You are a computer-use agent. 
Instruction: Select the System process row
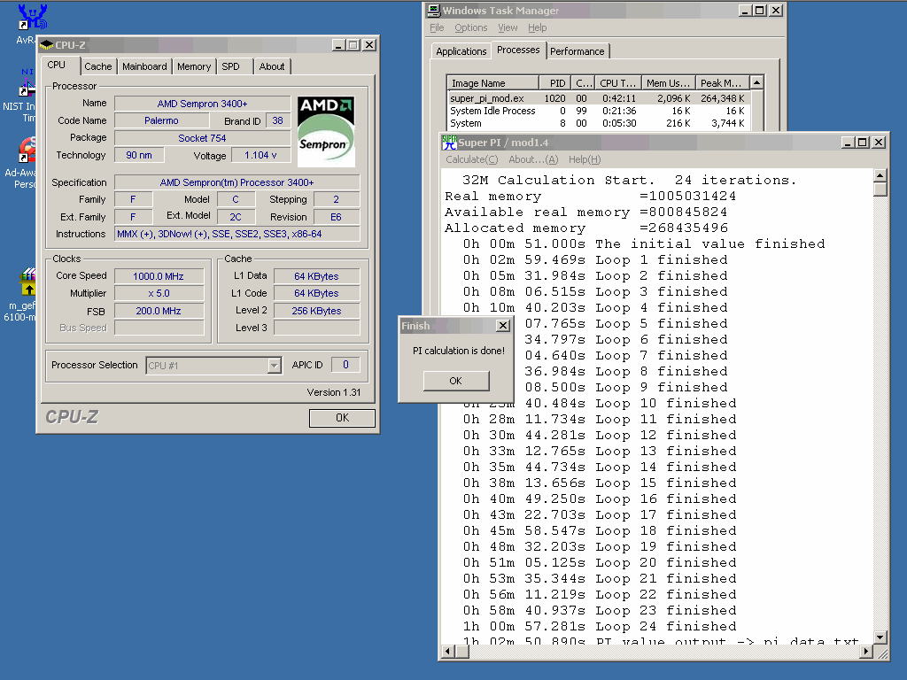pos(598,123)
